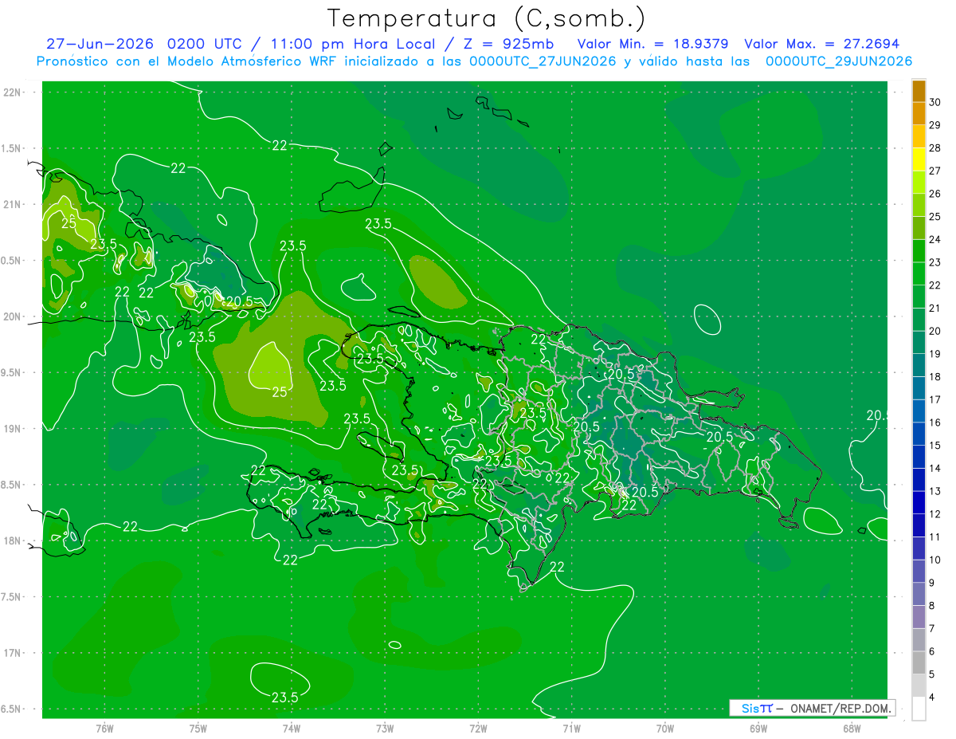The image size is (956, 739).
Task: Click the "0200 UTC" time in the header
Action: pyautogui.click(x=207, y=44)
